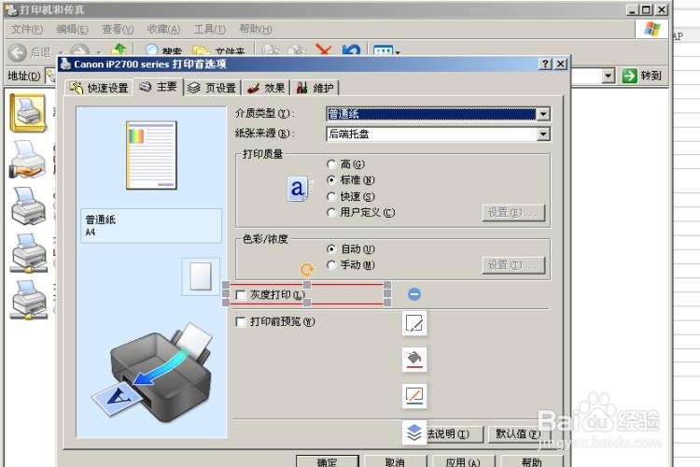This screenshot has width=700, height=467.
Task: Click the layers stack icon
Action: (x=414, y=432)
